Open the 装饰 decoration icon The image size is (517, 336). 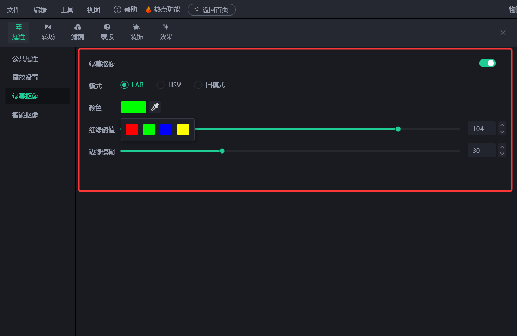pos(137,27)
